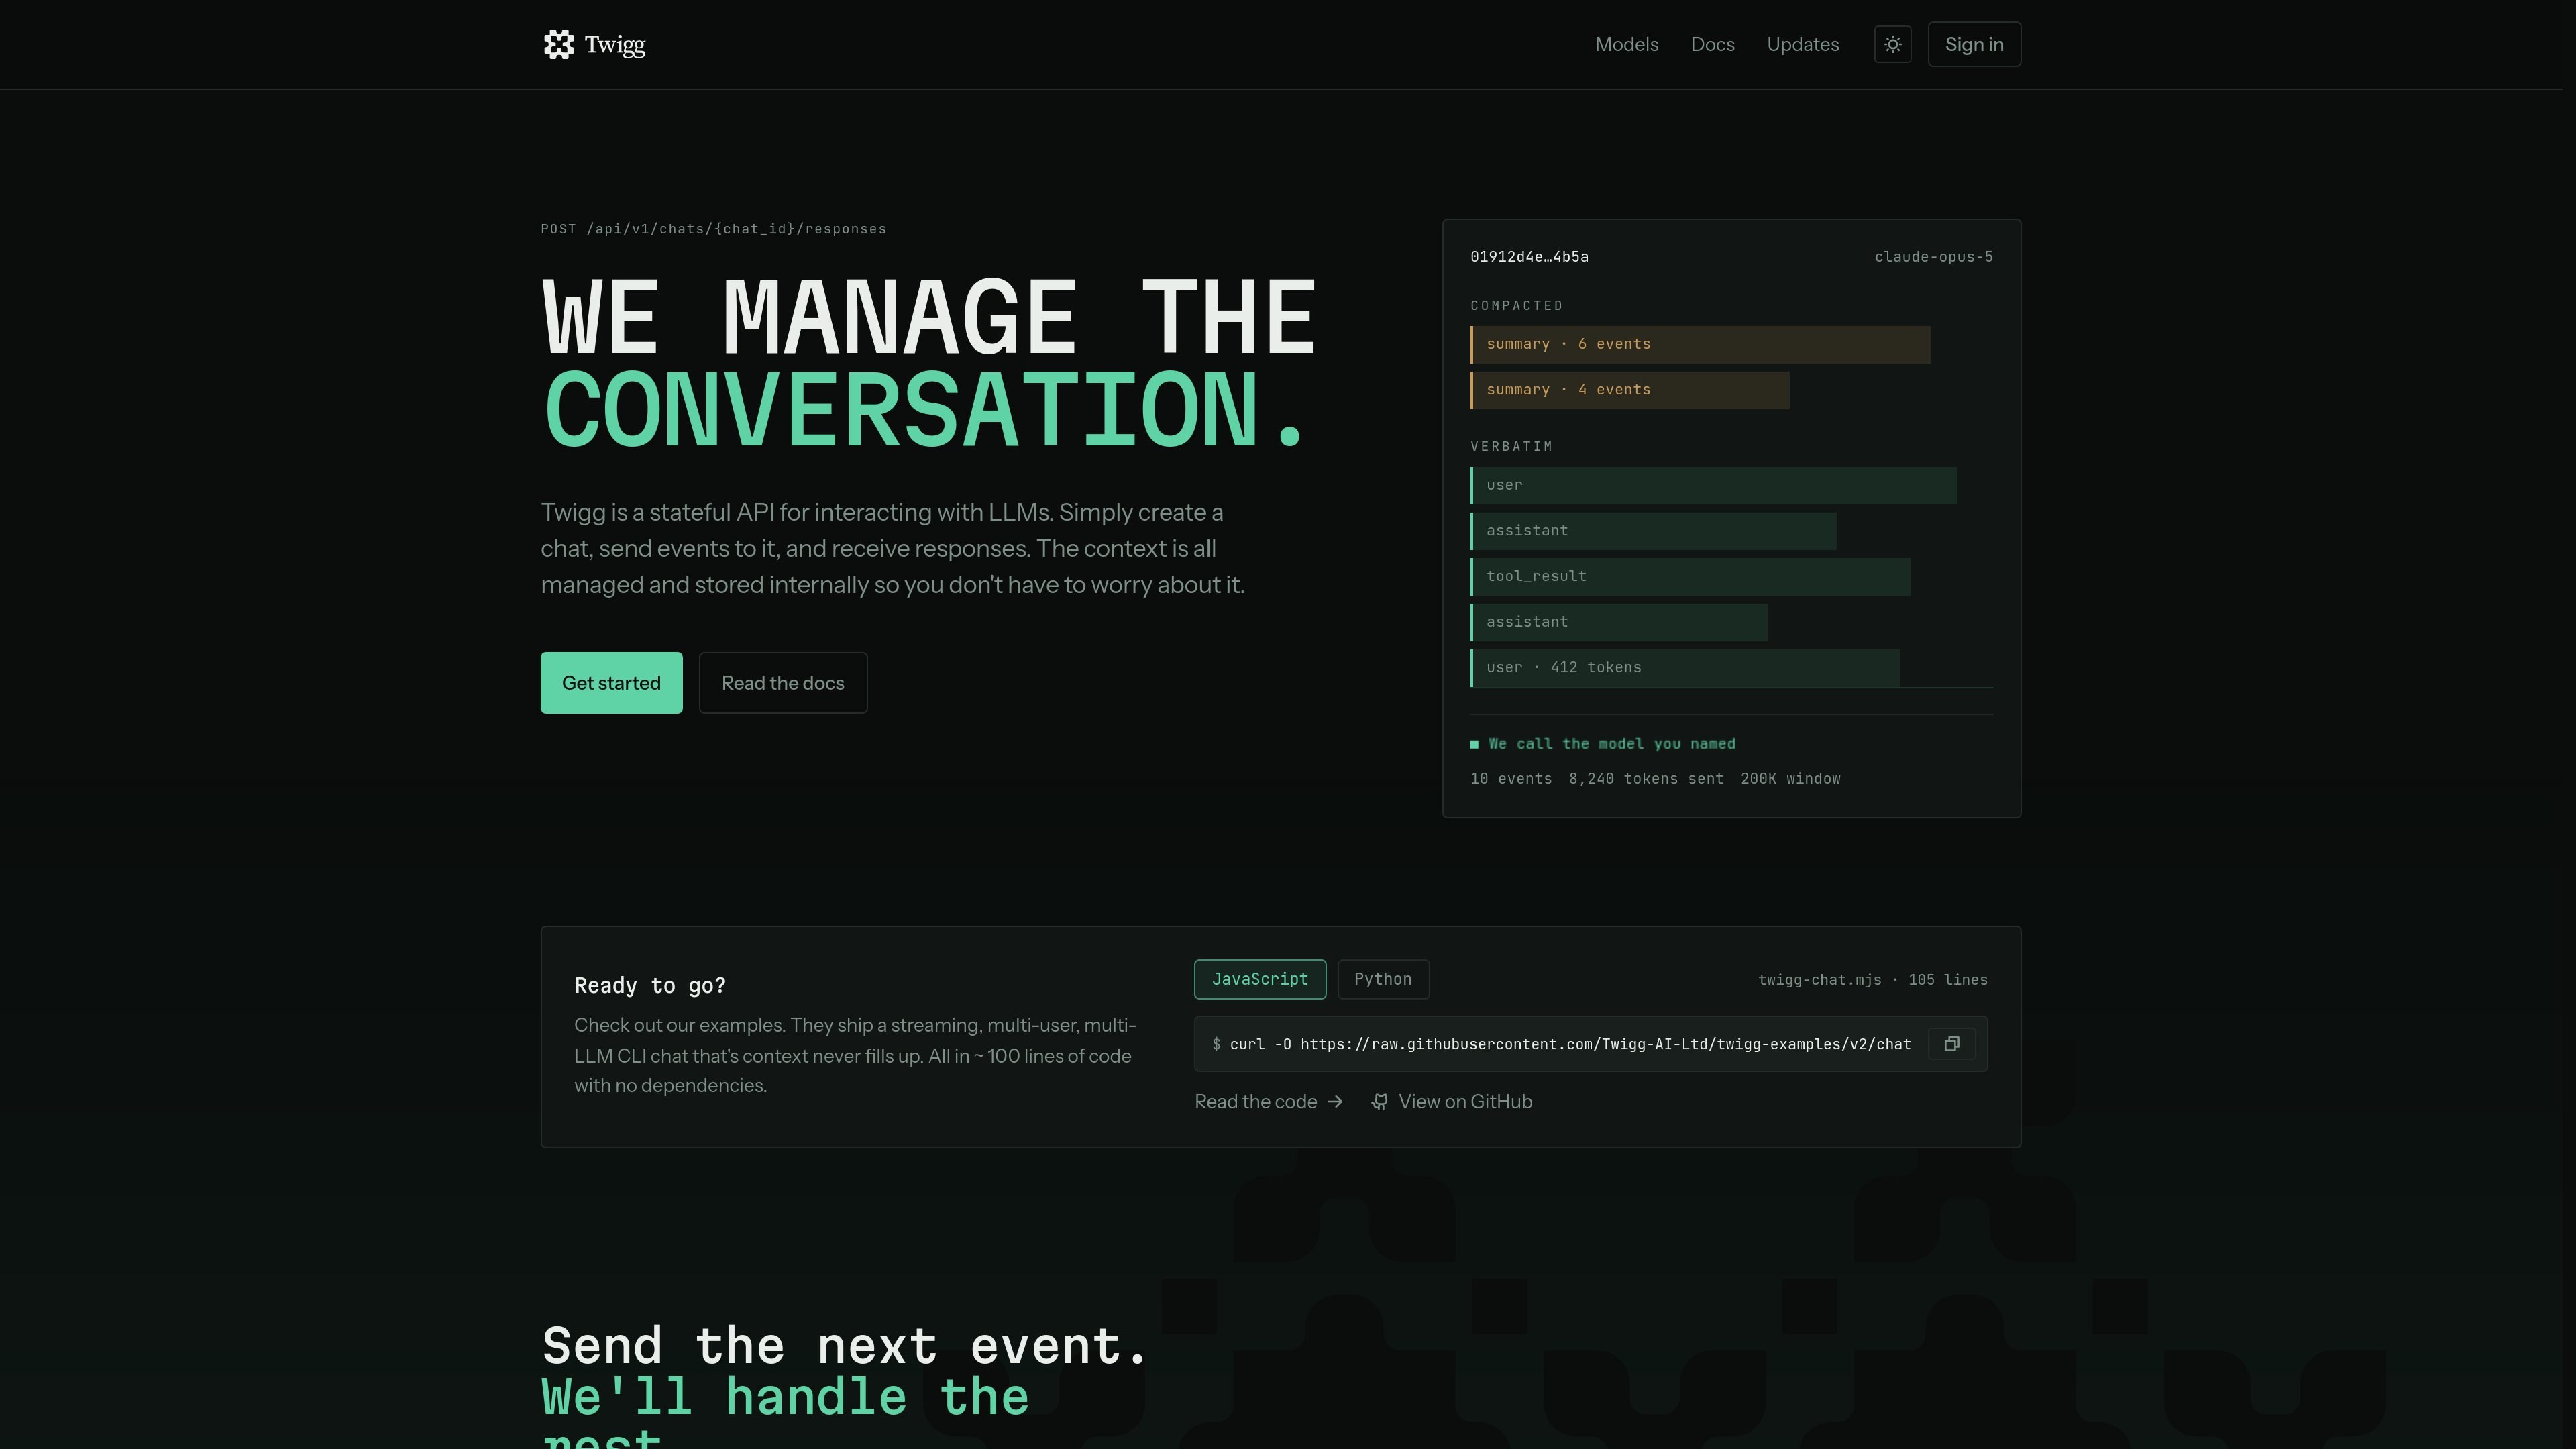The image size is (2576, 1449).
Task: Click the POST endpoint path text
Action: (x=713, y=229)
